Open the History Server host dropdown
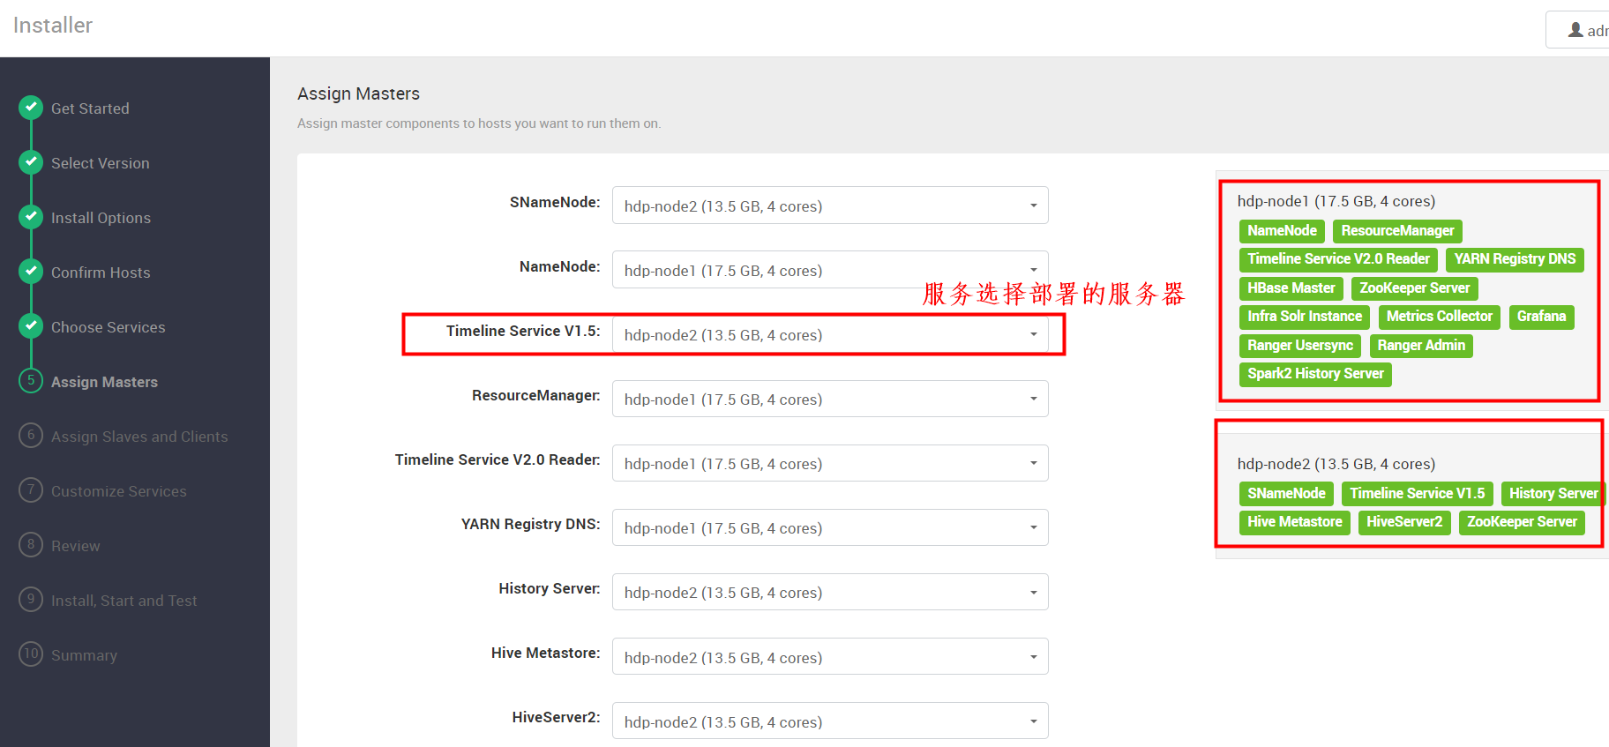Screen dimensions: 1609x747 (x=830, y=592)
